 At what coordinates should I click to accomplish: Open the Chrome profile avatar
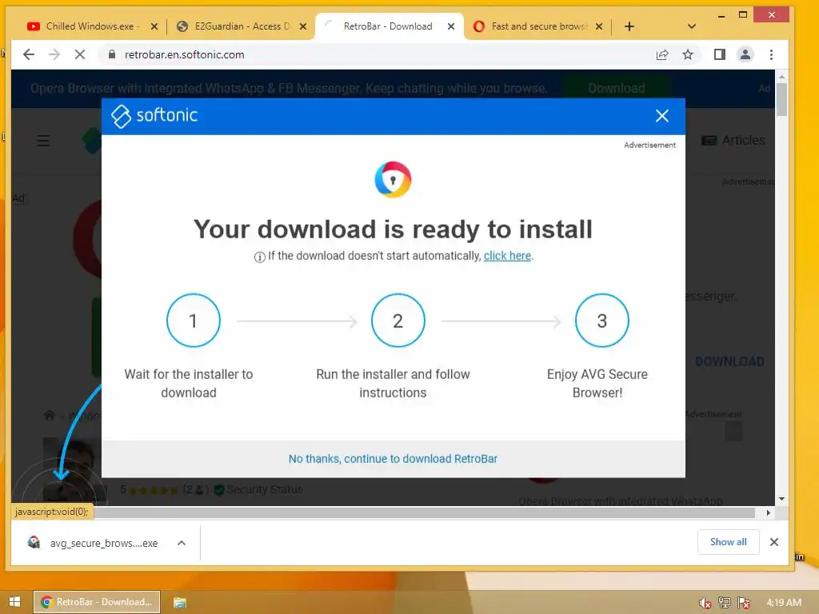745,54
